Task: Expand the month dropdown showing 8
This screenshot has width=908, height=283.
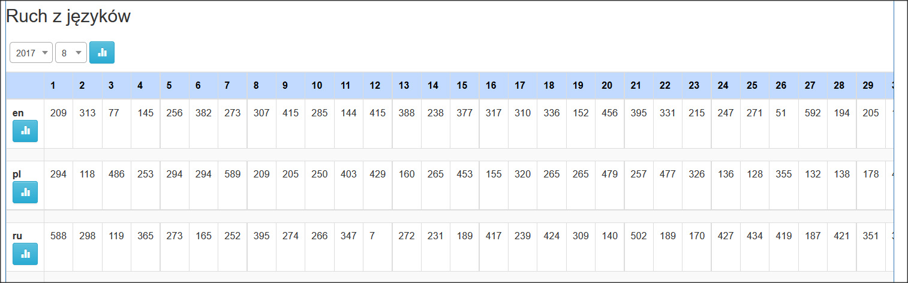Action: click(x=71, y=53)
